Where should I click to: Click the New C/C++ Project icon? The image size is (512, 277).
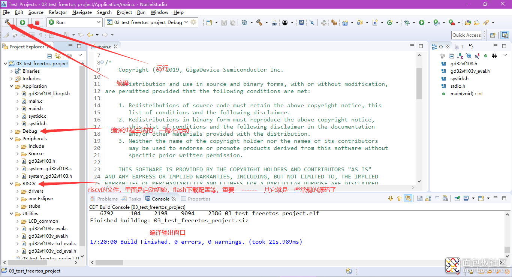[x=345, y=22]
